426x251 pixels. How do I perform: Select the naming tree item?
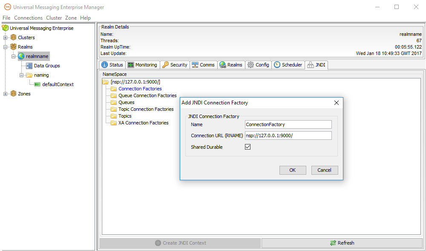coord(42,75)
